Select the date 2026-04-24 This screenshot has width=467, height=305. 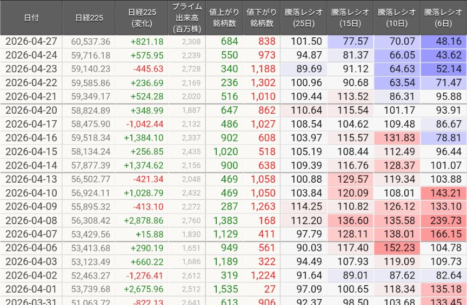(x=31, y=56)
